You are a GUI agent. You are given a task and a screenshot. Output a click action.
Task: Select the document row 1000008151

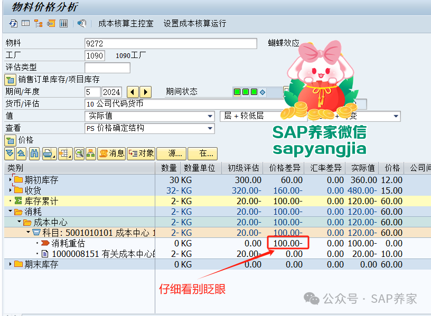(217, 254)
